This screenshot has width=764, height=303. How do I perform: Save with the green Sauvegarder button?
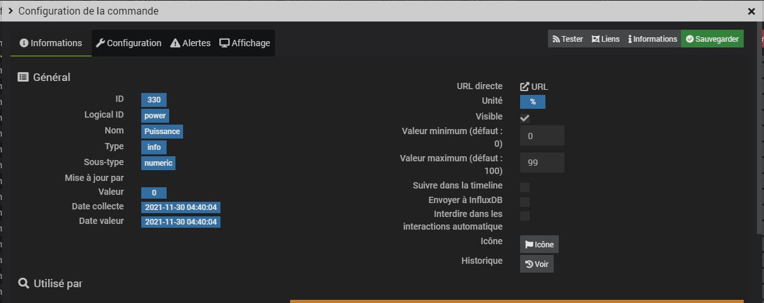click(x=712, y=39)
